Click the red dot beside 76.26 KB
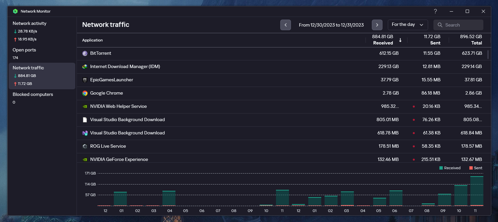The image size is (498, 222). (414, 120)
